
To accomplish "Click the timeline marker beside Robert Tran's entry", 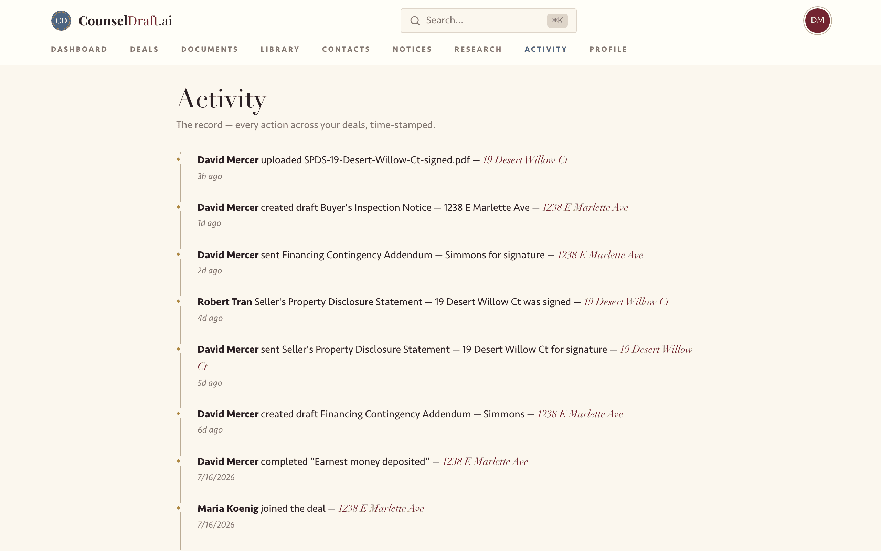I will [178, 301].
